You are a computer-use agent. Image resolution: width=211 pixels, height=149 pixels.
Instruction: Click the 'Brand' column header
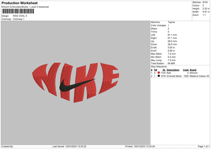click(x=193, y=70)
